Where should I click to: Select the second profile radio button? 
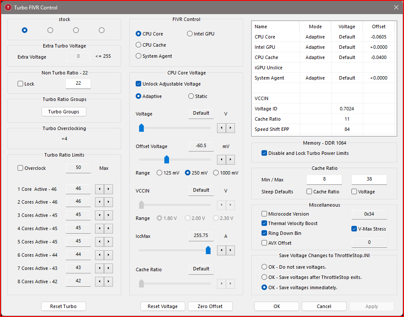(x=50, y=30)
